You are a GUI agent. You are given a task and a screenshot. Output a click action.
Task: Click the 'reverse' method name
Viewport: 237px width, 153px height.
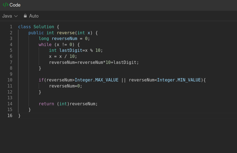pos(66,33)
